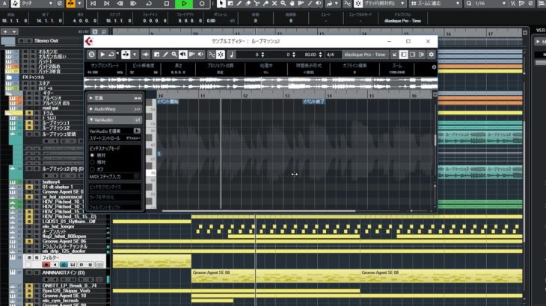Click the Rewind button in main transport
The width and height of the screenshot is (546, 306).
click(x=120, y=4)
